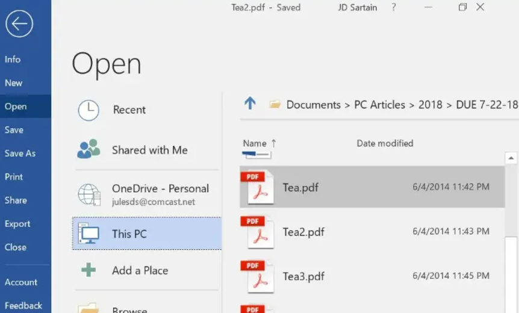519x313 pixels.
Task: Open Help question mark icon
Action: 393,7
